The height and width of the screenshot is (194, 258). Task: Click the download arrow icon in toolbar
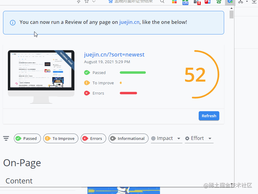click(254, 2)
